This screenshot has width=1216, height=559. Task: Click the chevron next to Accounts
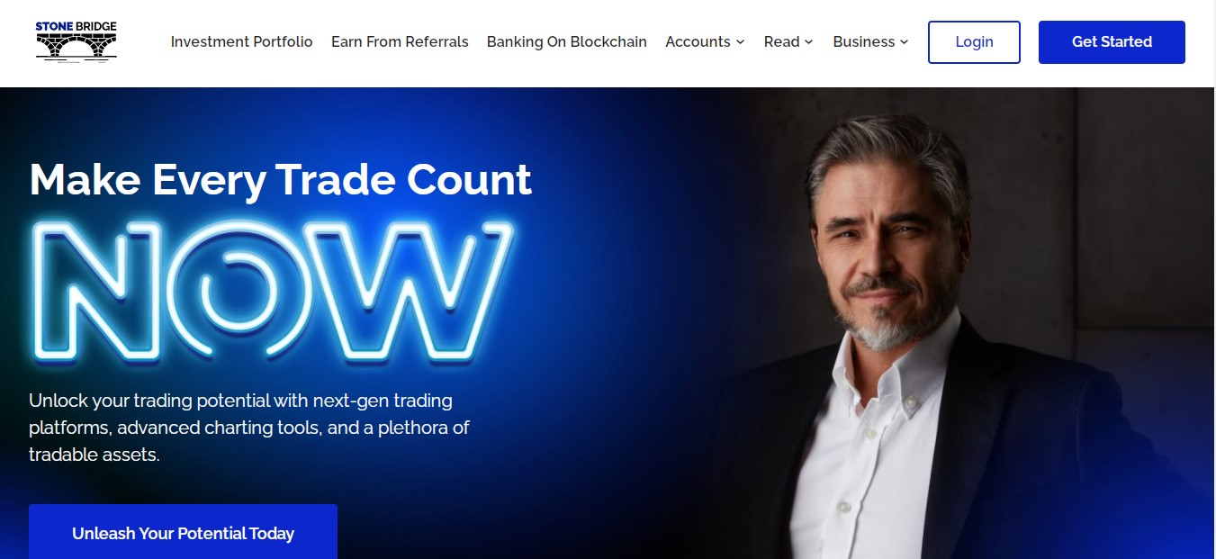(x=740, y=42)
